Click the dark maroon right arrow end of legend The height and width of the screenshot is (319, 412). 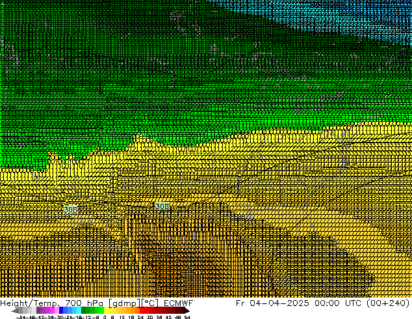pos(187,311)
